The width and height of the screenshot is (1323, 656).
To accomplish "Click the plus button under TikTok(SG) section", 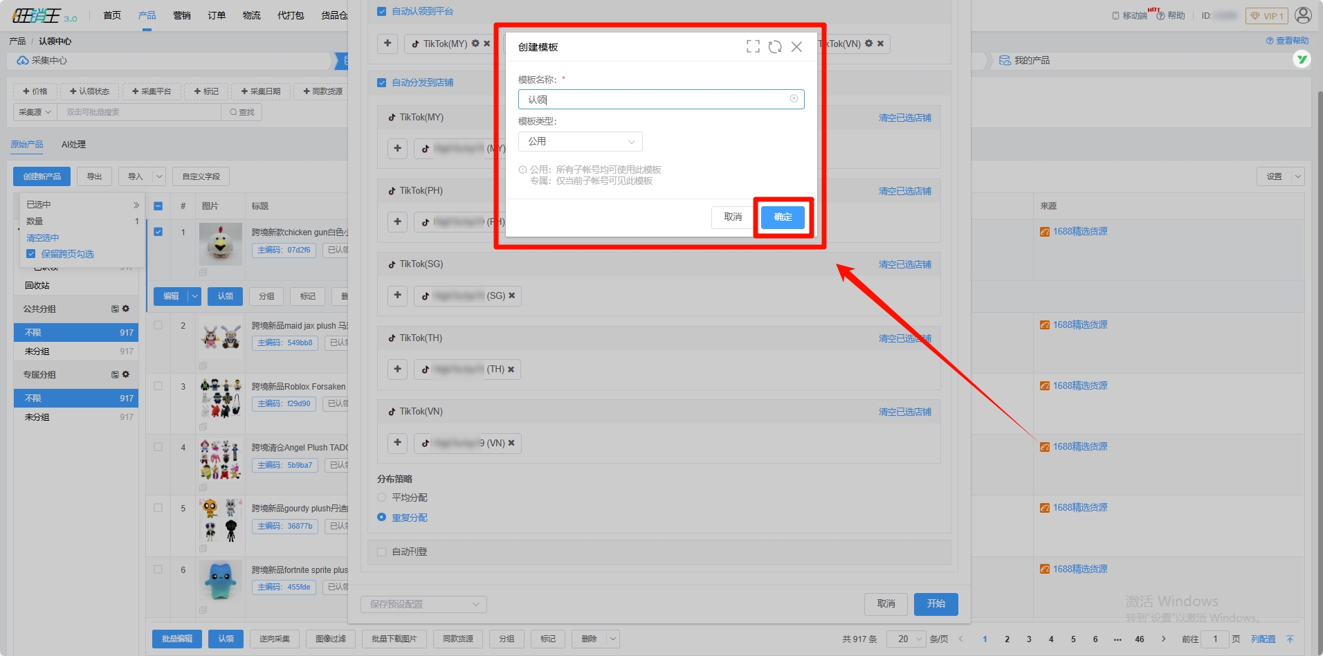I will point(397,295).
